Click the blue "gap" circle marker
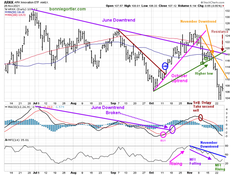Image resolution: width=234 pixels, height=175 pixels. pos(165,65)
